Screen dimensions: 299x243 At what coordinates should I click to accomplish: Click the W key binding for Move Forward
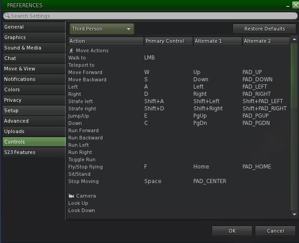coord(147,72)
